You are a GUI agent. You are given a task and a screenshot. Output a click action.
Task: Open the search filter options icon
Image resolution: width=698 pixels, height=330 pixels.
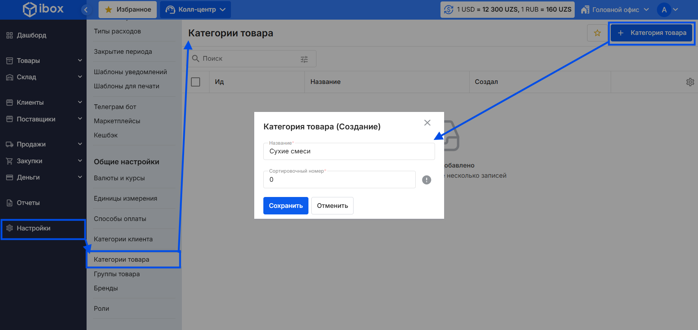coord(304,59)
